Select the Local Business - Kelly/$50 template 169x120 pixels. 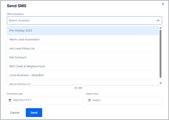point(26,75)
